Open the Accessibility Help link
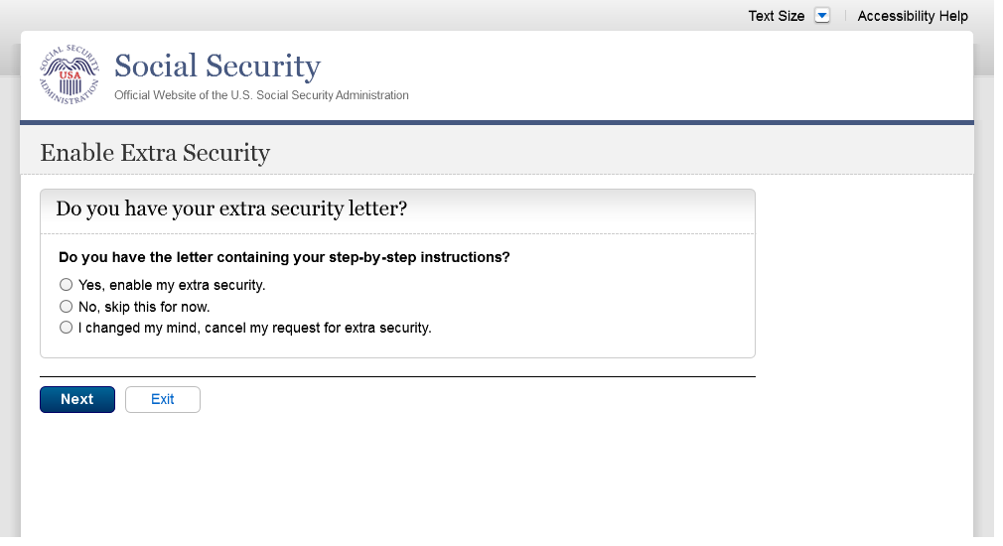Screen dimensions: 1003x546 coord(912,16)
